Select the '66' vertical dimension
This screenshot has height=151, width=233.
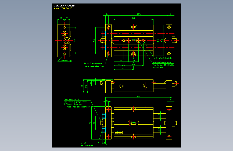tap(90, 123)
